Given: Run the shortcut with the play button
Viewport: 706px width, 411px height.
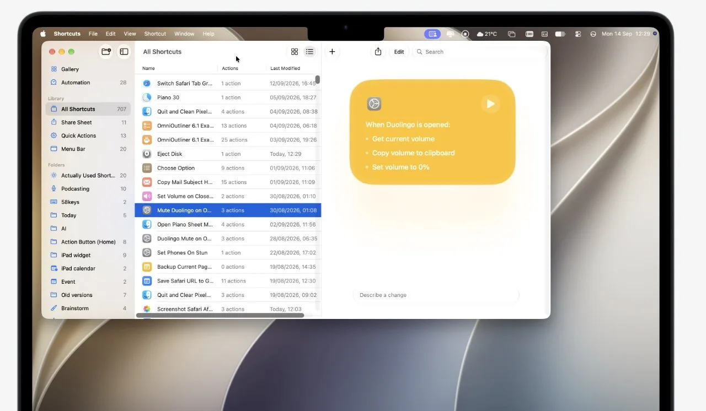Looking at the screenshot, I should coord(490,104).
